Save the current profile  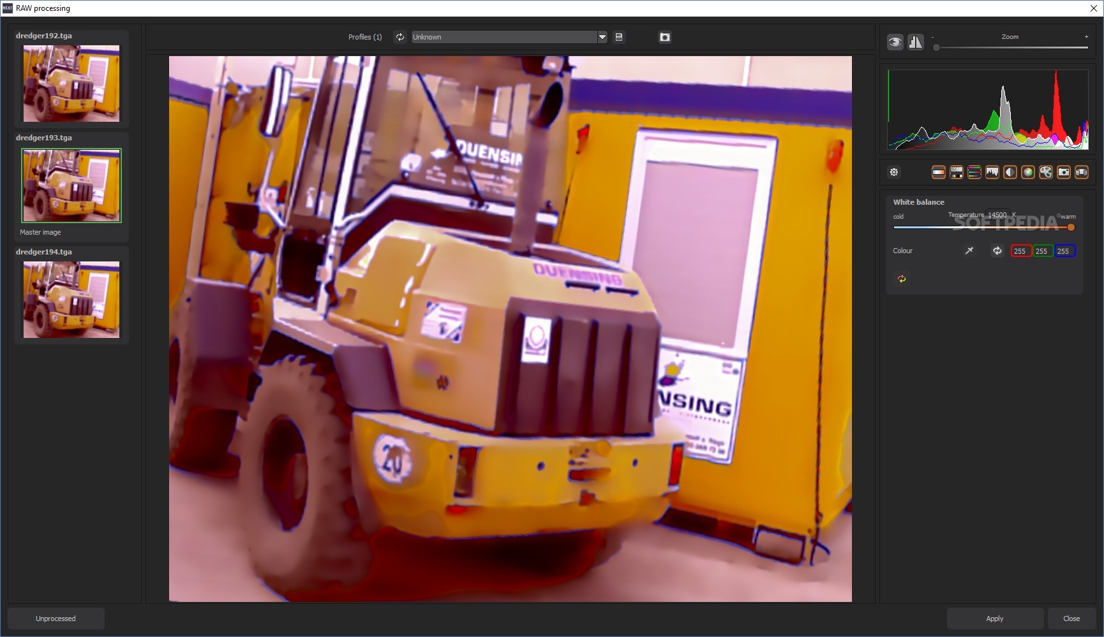pyautogui.click(x=618, y=37)
